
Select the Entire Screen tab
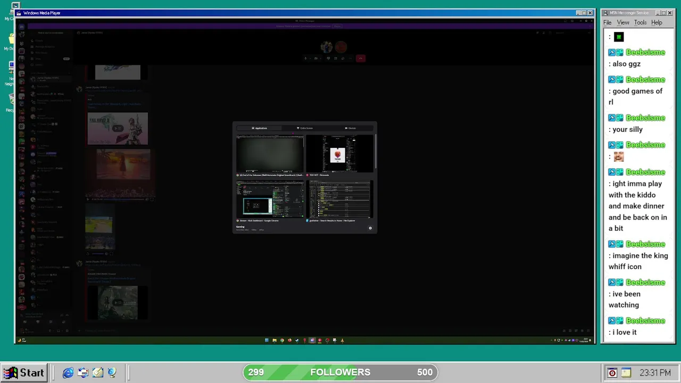pyautogui.click(x=304, y=128)
